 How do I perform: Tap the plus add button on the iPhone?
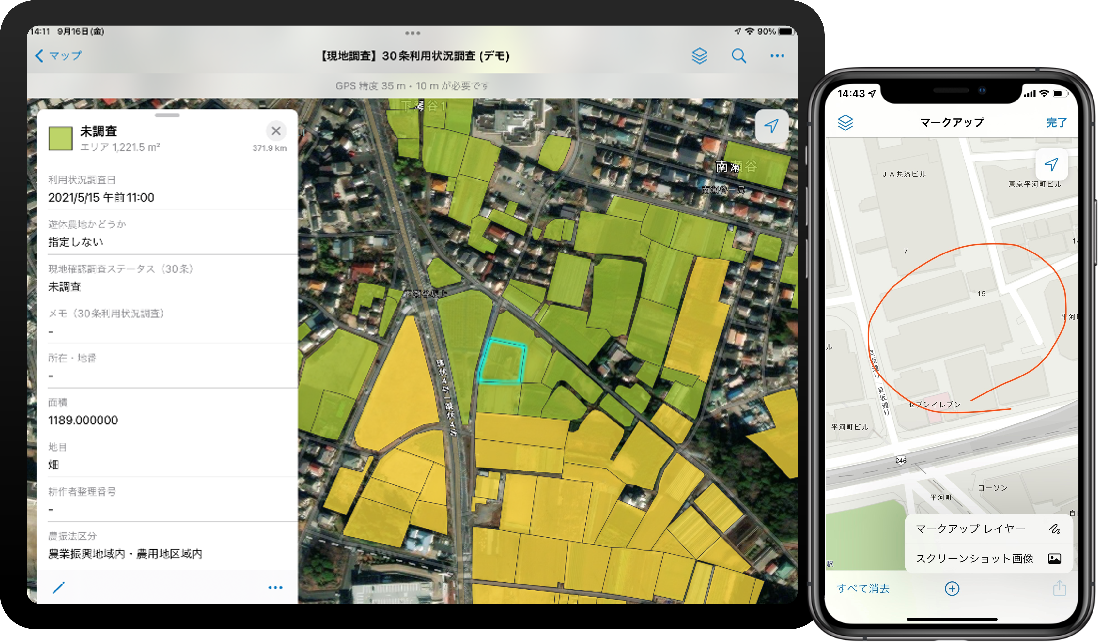[952, 589]
